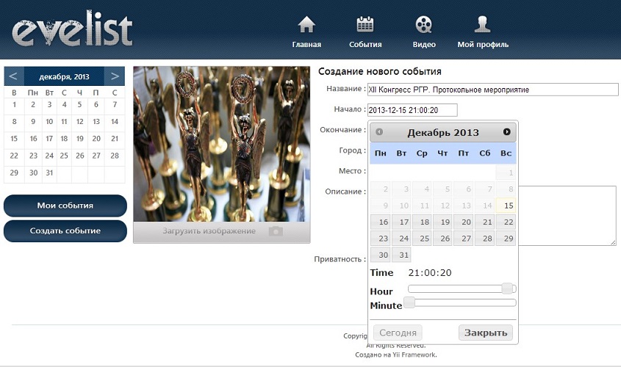Screen dimensions: 621x367
Task: Click day 7 in sidebar December calendar
Action: point(115,105)
